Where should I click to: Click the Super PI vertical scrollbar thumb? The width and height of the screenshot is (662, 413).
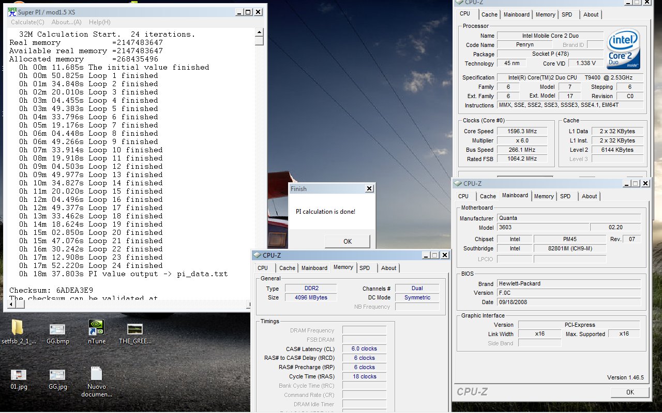coord(260,41)
